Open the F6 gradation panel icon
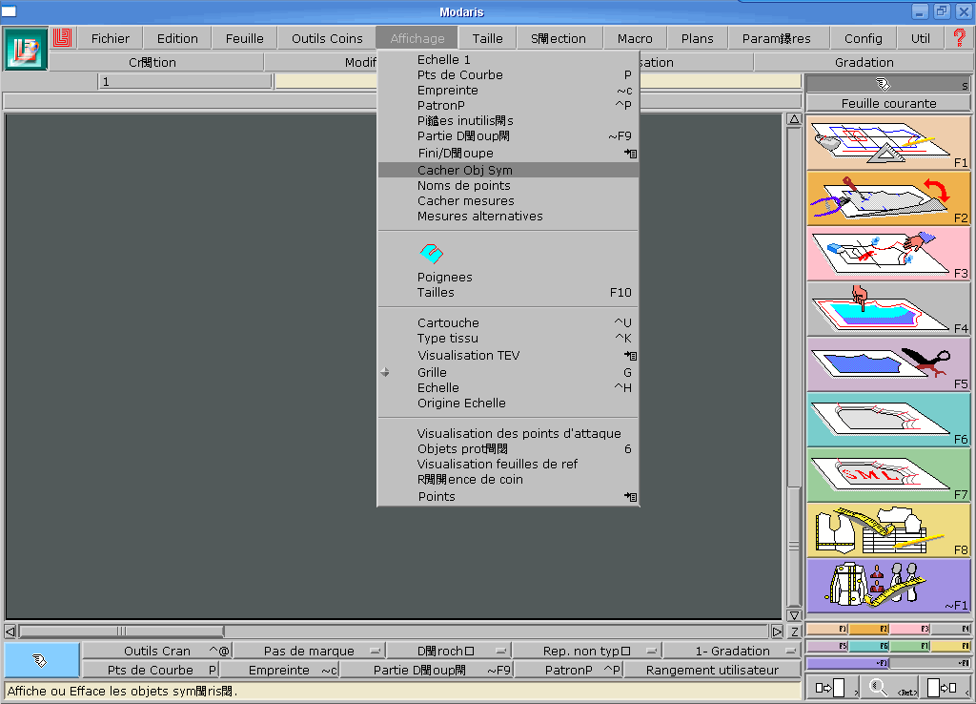Screen dimensions: 976x704 pos(888,420)
